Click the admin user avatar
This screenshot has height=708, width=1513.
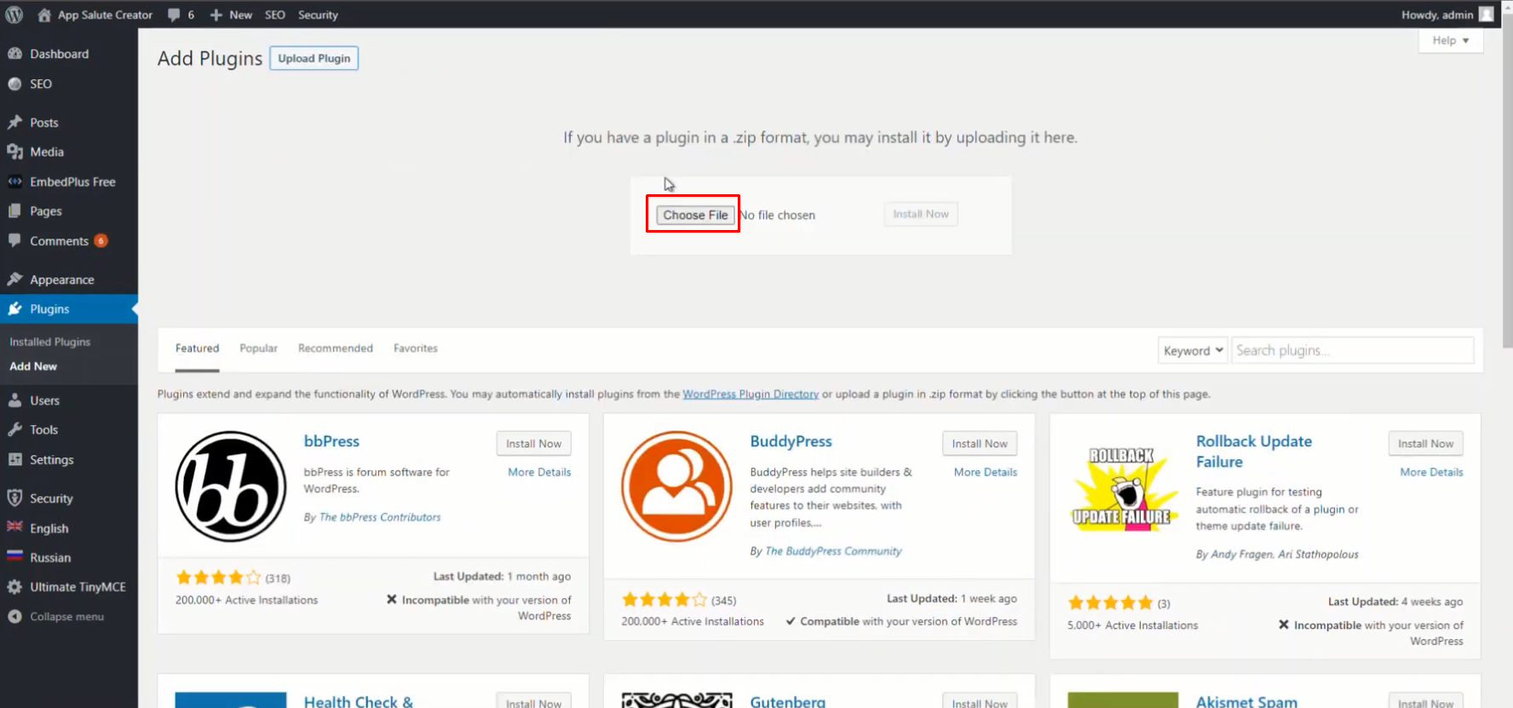[x=1486, y=14]
